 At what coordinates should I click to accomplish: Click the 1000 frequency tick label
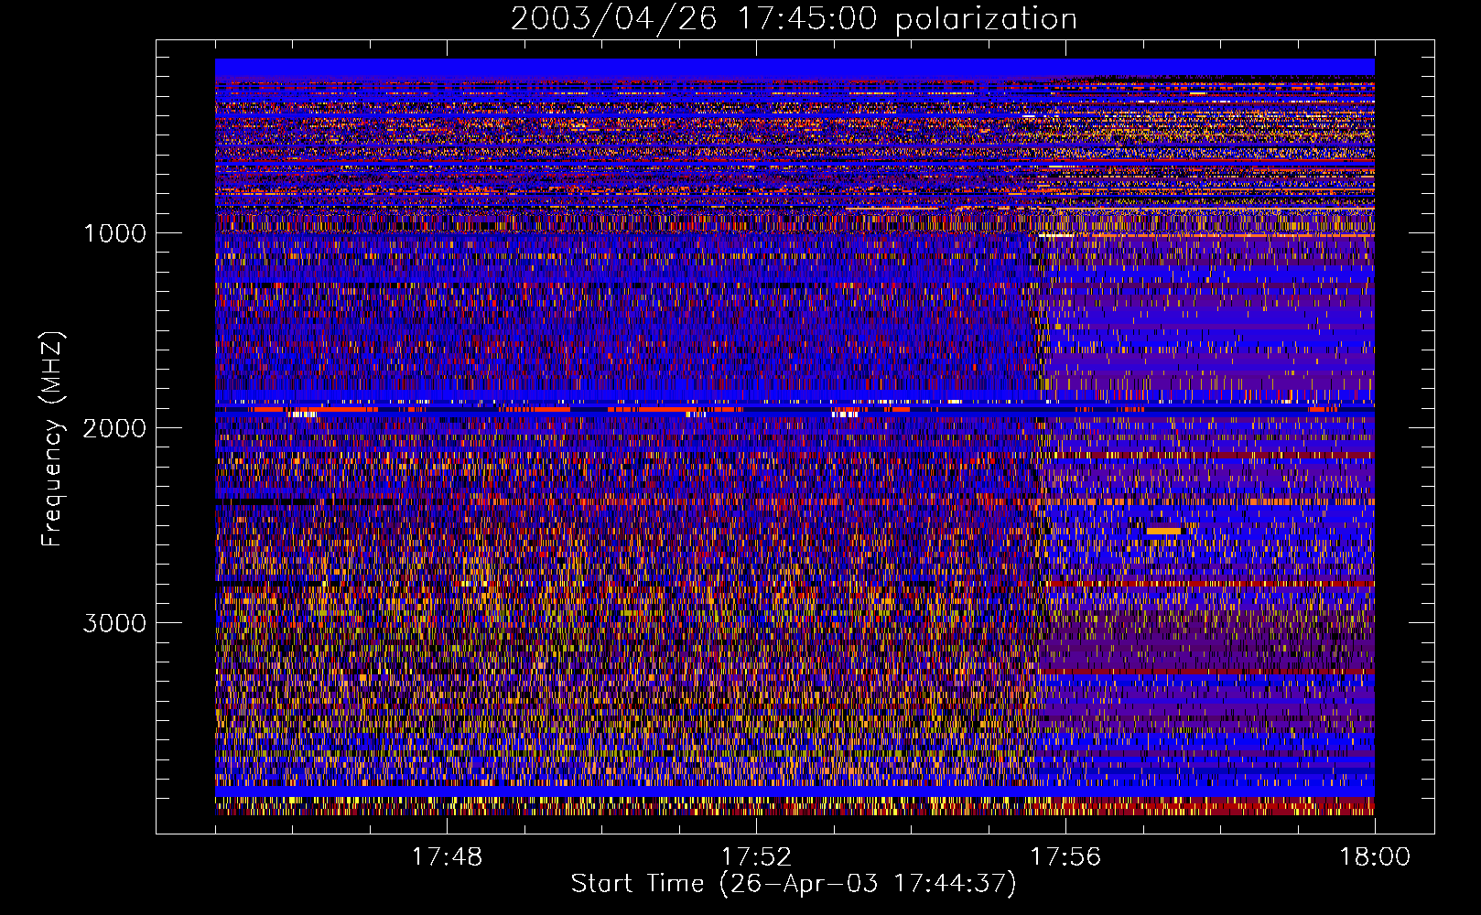point(114,233)
